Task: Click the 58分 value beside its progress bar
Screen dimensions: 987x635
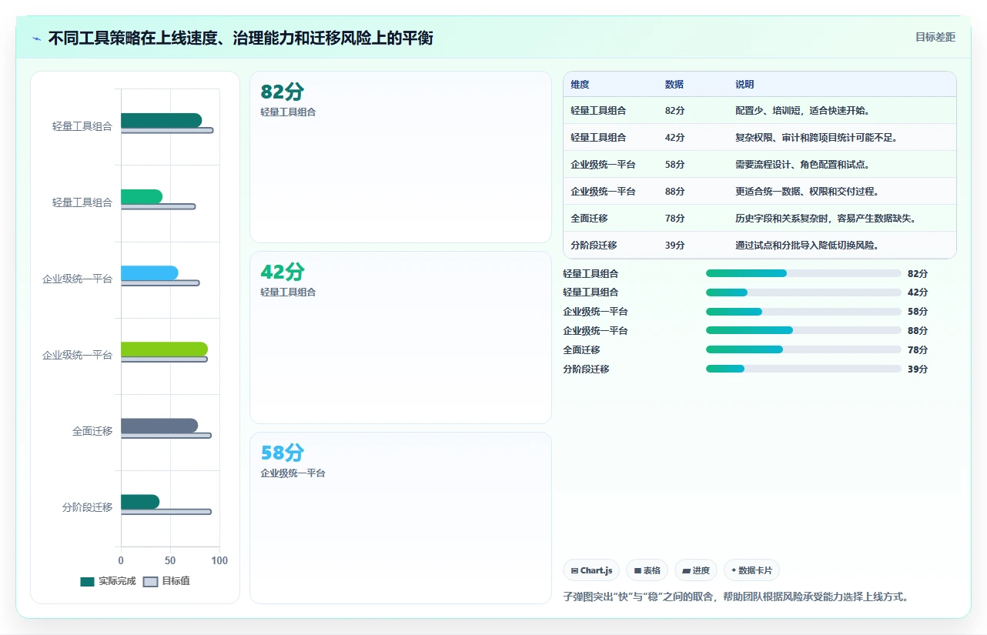Action: [x=918, y=312]
